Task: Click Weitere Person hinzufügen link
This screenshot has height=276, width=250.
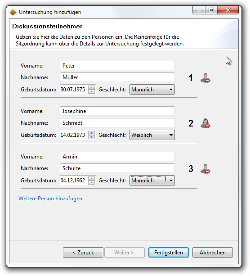Action: tap(50, 199)
